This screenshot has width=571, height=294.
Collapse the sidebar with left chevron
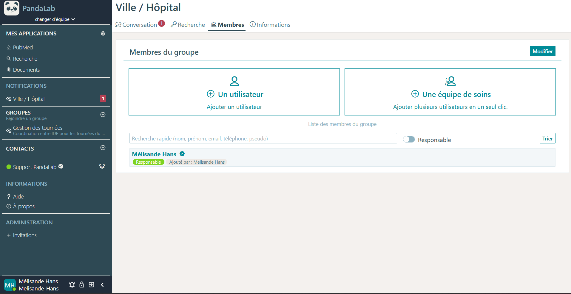pos(102,285)
